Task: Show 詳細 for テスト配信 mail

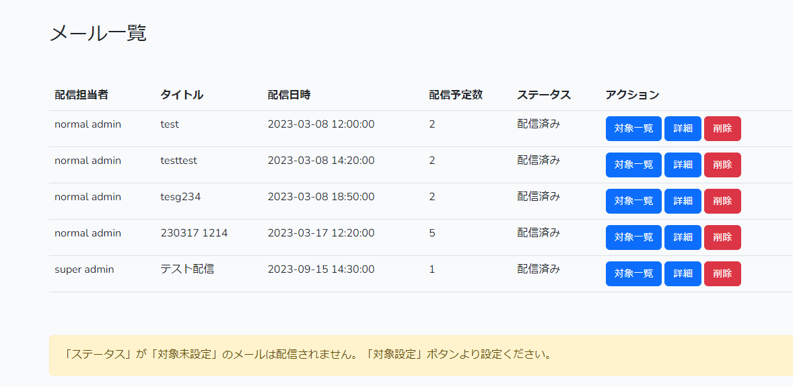Action: [683, 274]
